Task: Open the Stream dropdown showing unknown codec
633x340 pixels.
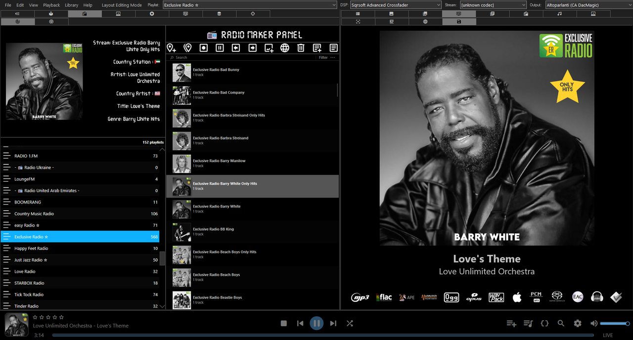Action: [x=493, y=5]
